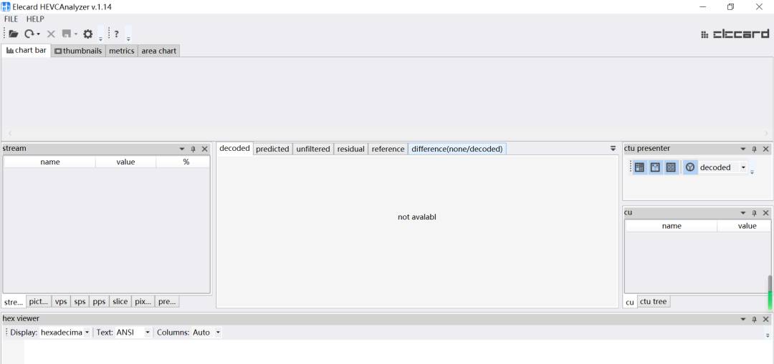Click the reload stream circular arrow icon

[29, 34]
